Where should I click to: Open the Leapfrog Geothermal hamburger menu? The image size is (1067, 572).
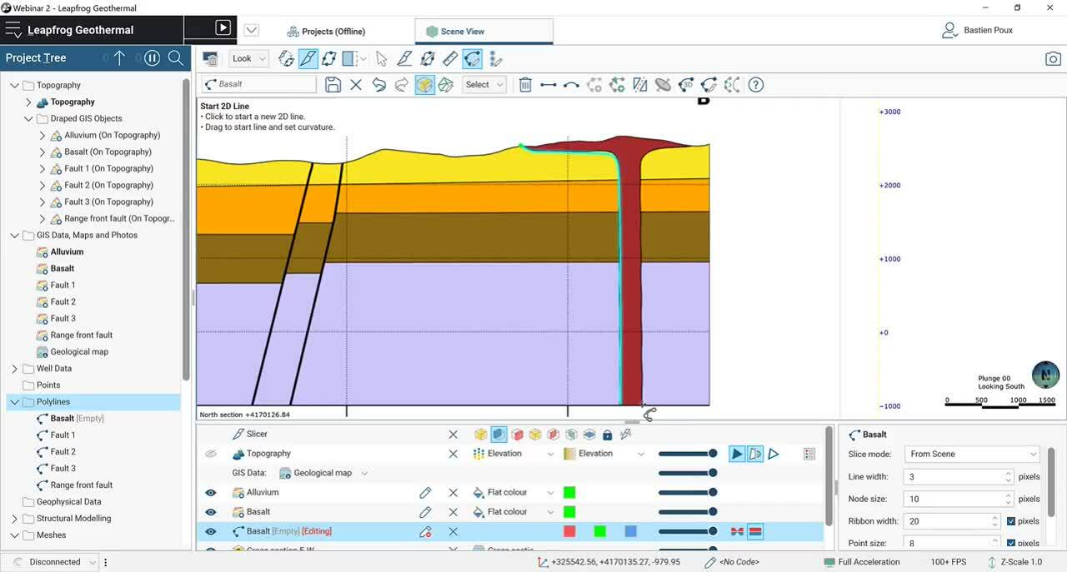13,30
